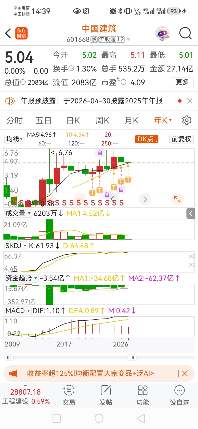
Task: Open 均线 indicator dropdown
Action: coord(15,139)
